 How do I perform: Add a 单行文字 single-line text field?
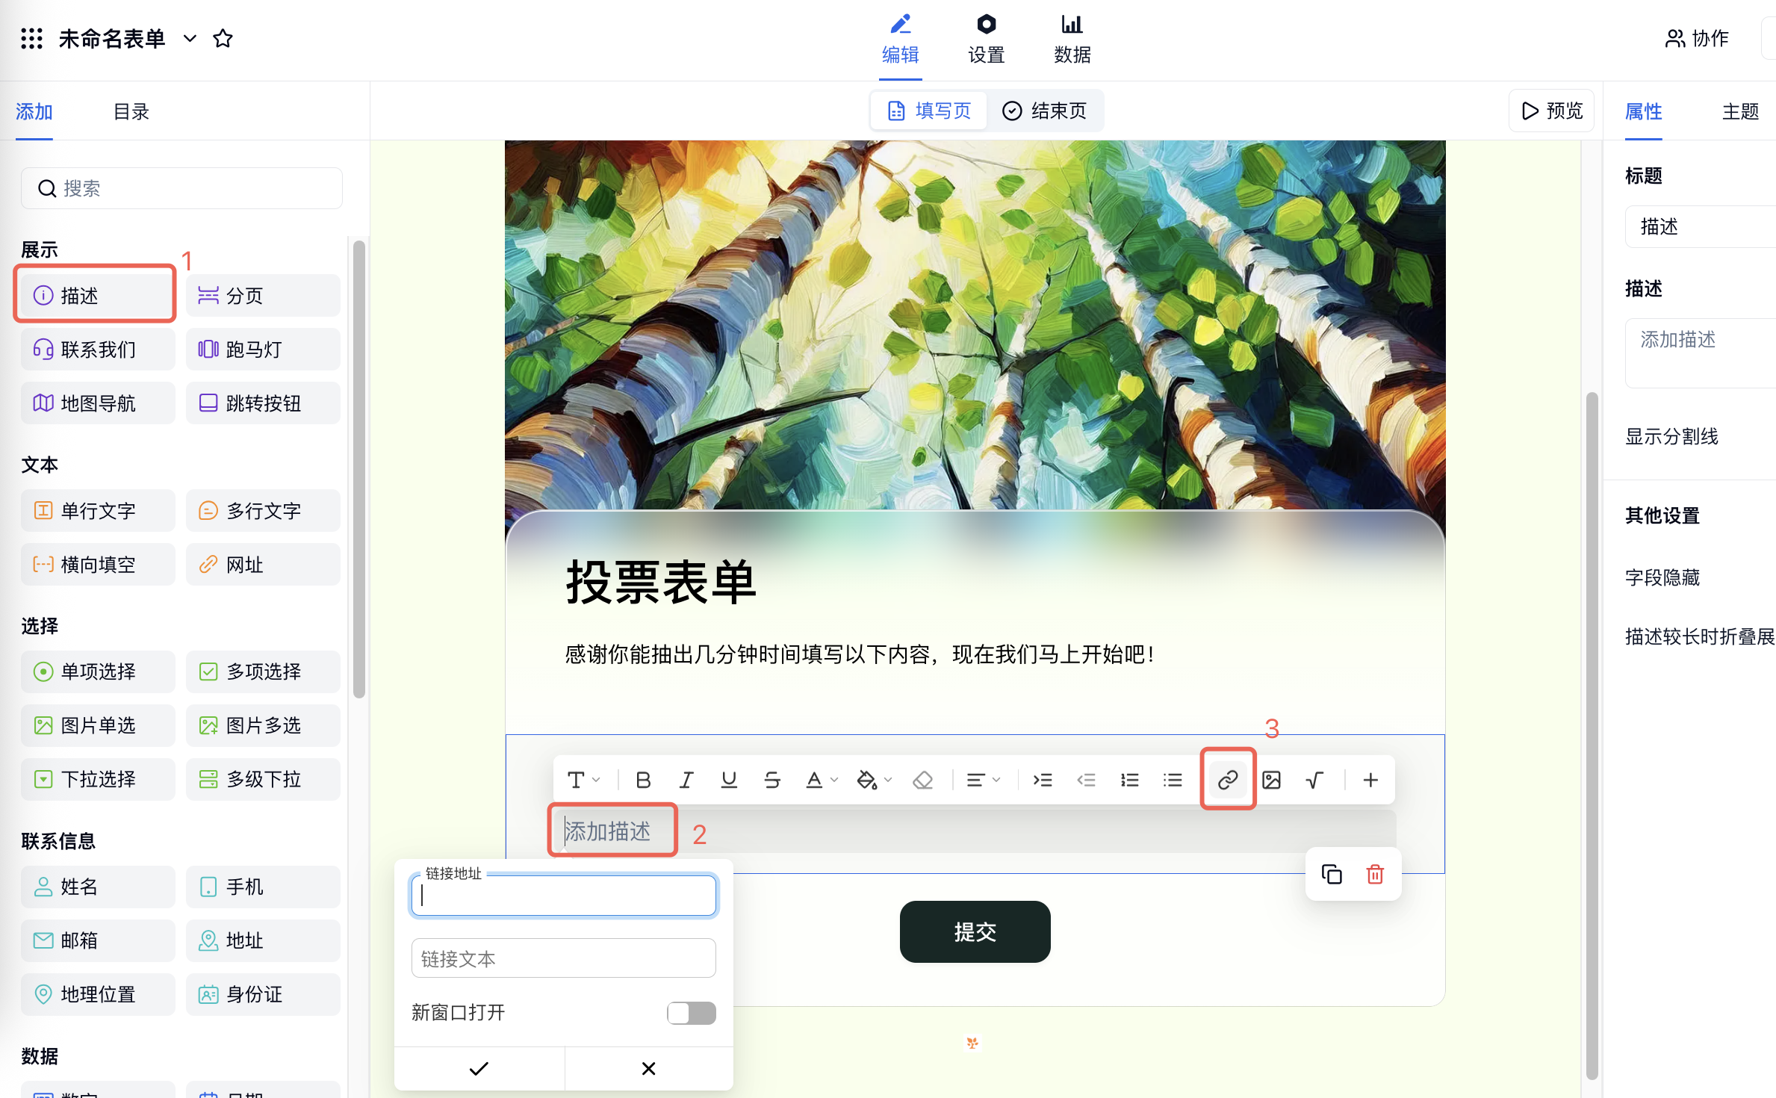click(x=98, y=511)
